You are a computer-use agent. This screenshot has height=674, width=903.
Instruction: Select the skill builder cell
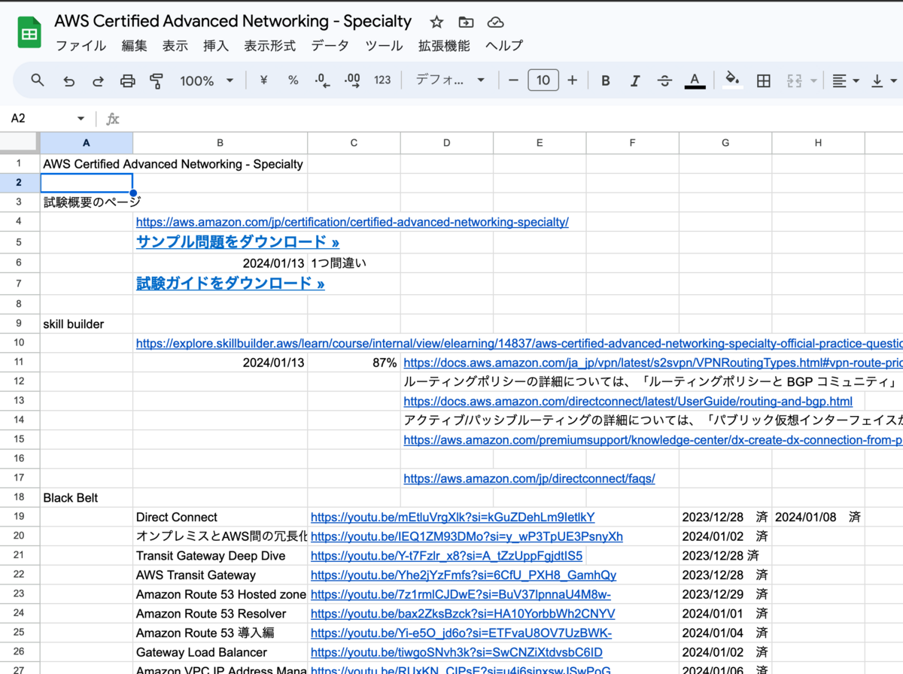tap(87, 324)
